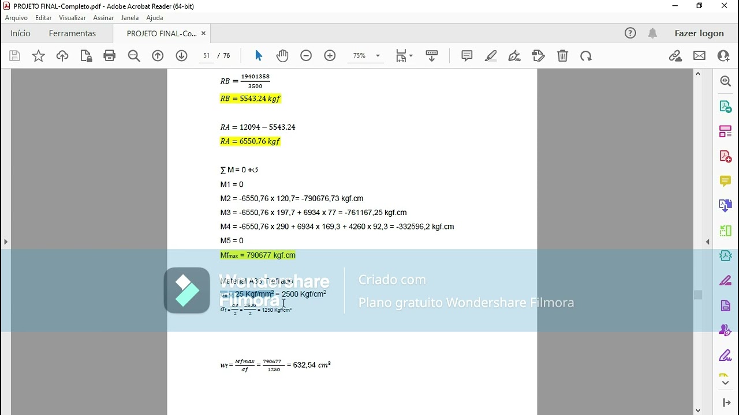Open the sign document pen tool
The width and height of the screenshot is (739, 415).
pyautogui.click(x=514, y=56)
